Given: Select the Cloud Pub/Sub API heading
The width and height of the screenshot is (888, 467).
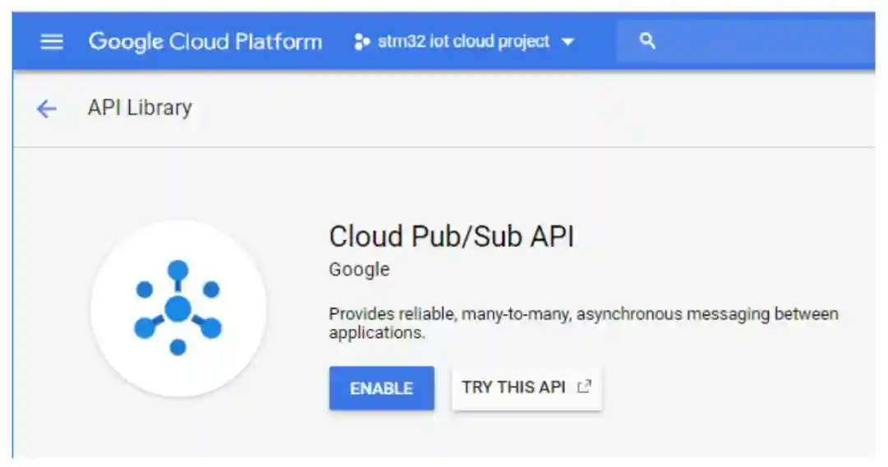Looking at the screenshot, I should [451, 237].
